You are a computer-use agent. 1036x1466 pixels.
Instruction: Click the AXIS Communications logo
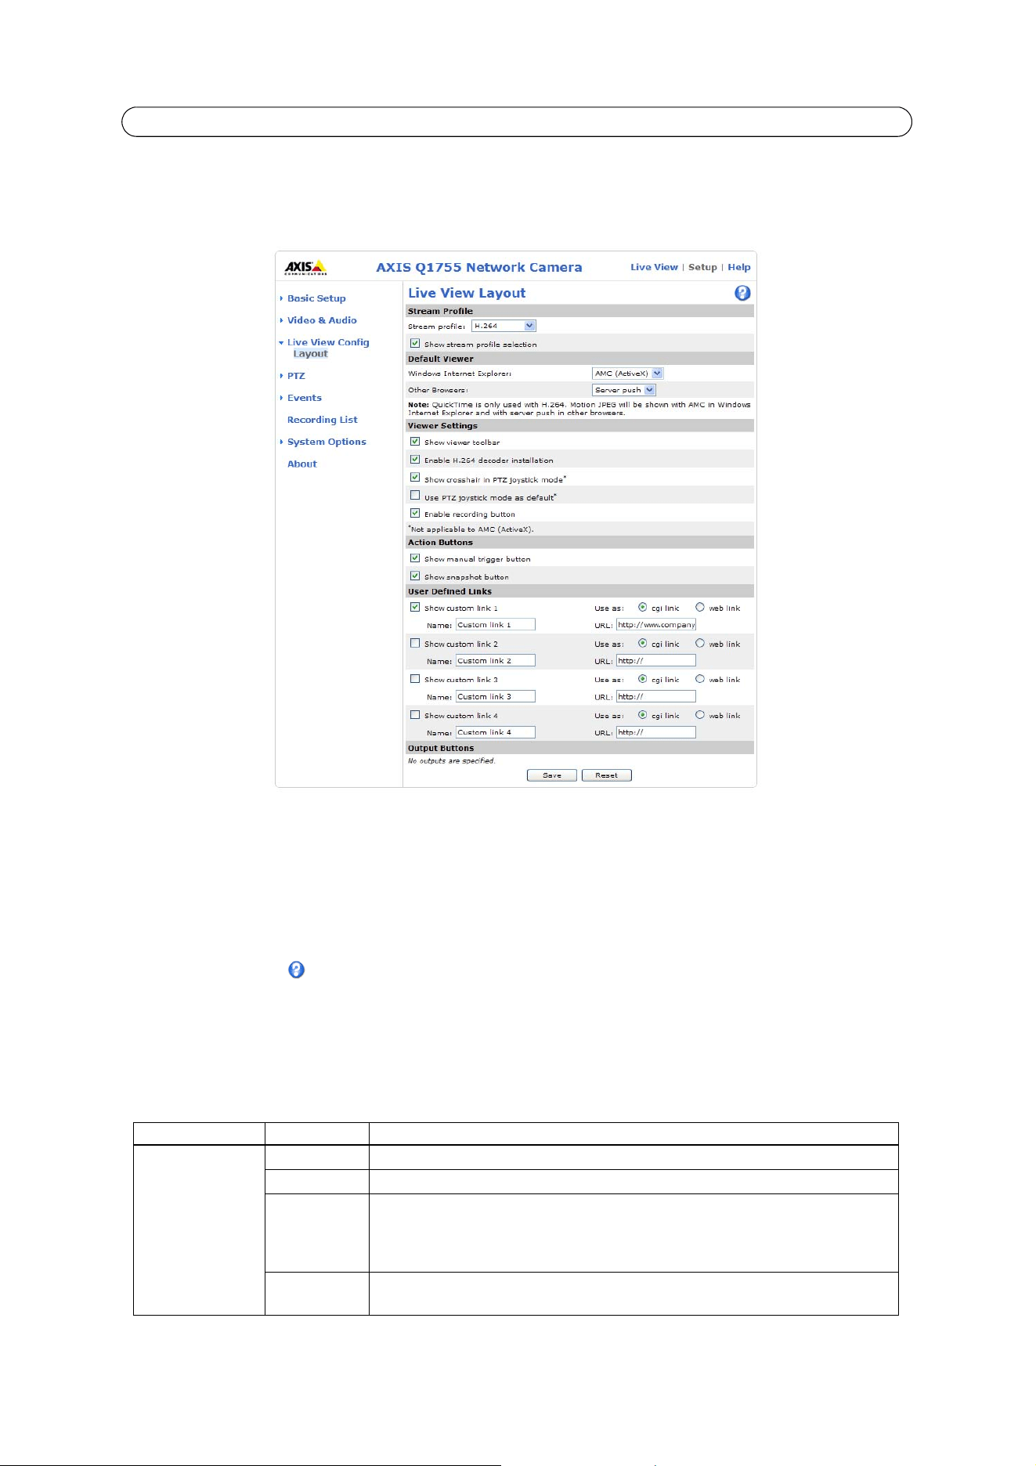305,268
